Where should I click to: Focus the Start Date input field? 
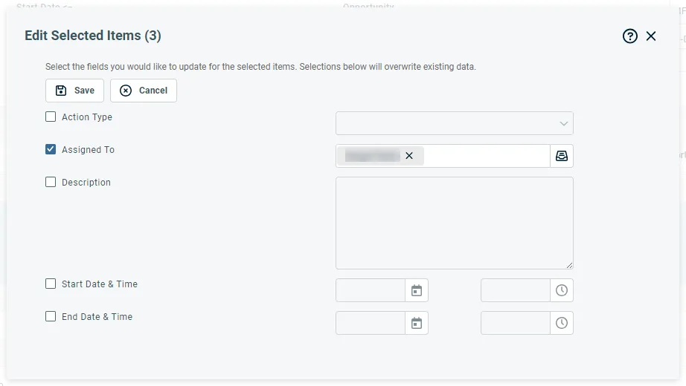371,290
